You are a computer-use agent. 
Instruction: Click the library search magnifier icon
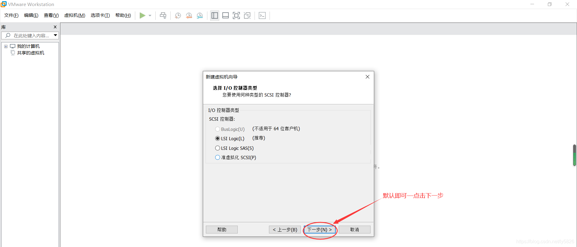click(x=8, y=36)
